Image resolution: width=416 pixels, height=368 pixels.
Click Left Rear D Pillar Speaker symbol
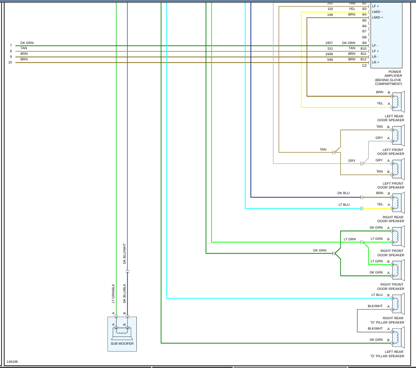click(x=398, y=337)
